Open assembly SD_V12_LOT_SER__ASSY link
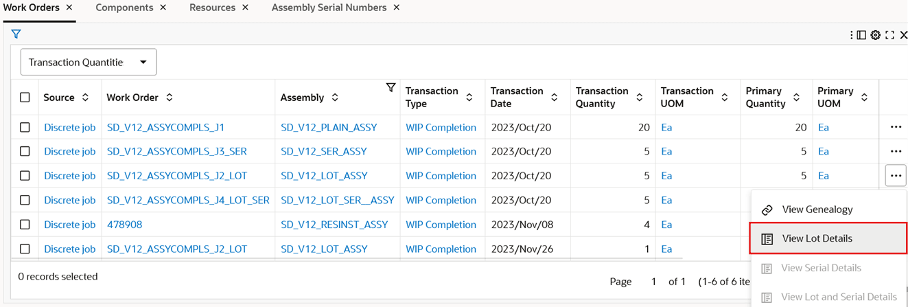This screenshot has height=307, width=908. (x=338, y=200)
